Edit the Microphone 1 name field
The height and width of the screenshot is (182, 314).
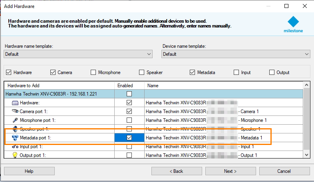point(224,120)
